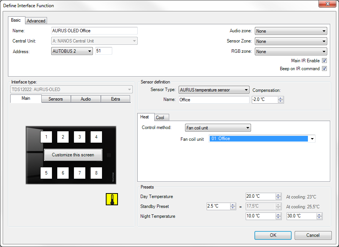Image resolution: width=339 pixels, height=247 pixels.
Task: Select button 2 on the AURUS panel
Action: pyautogui.click(x=63, y=137)
